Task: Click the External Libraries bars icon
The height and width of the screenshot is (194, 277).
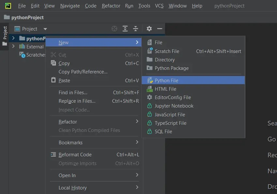Action: click(22, 46)
